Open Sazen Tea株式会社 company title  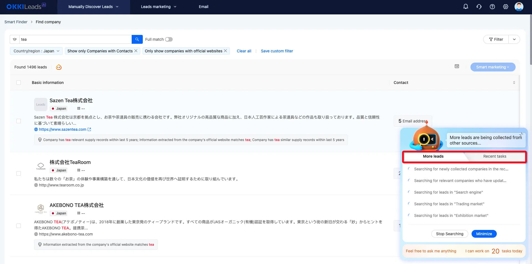(x=71, y=101)
